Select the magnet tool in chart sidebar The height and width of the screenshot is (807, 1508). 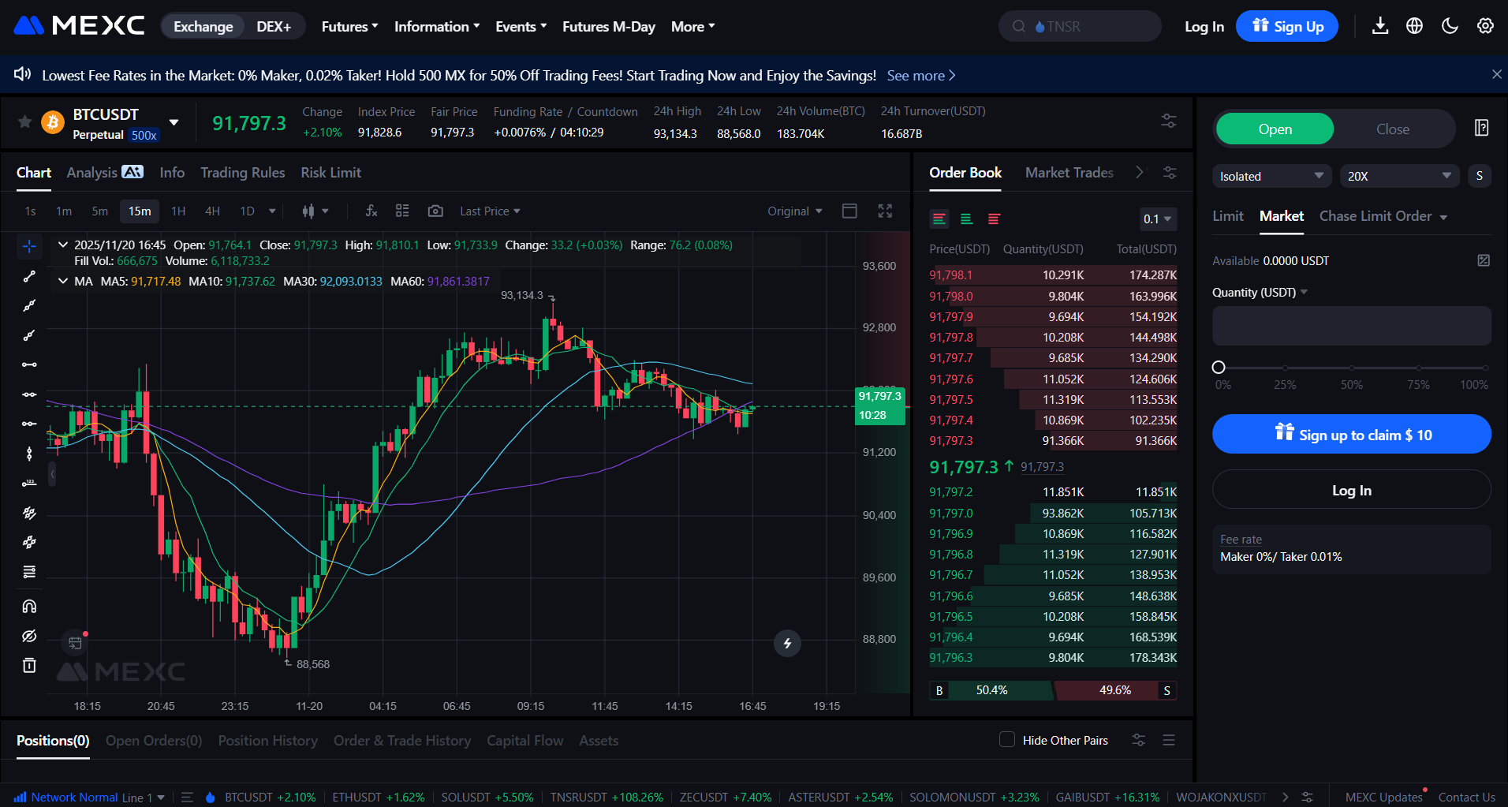29,606
